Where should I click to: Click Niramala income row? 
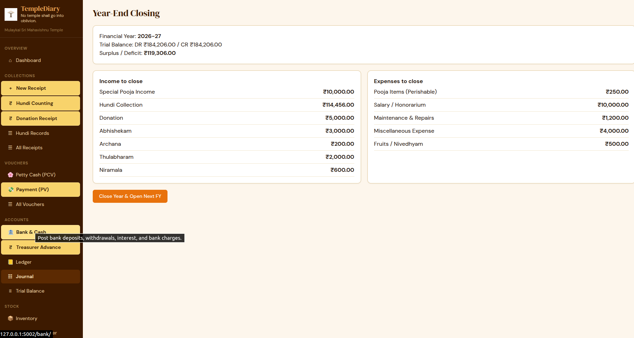click(227, 170)
